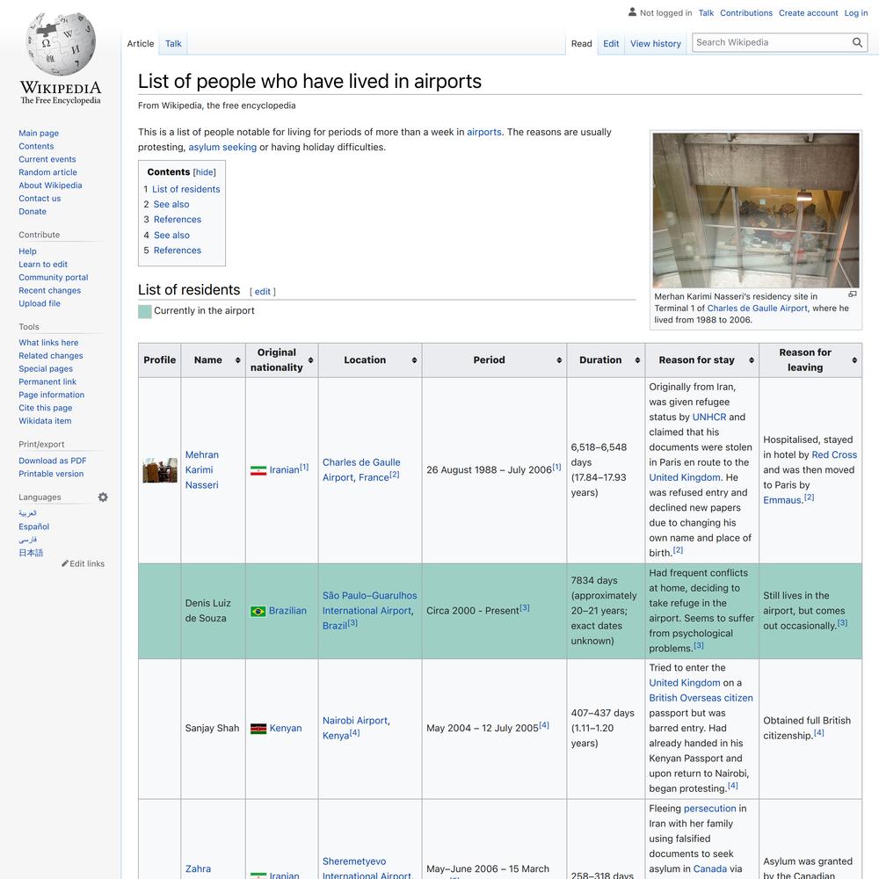Edit the List of residents section
879x879 pixels.
[x=262, y=292]
